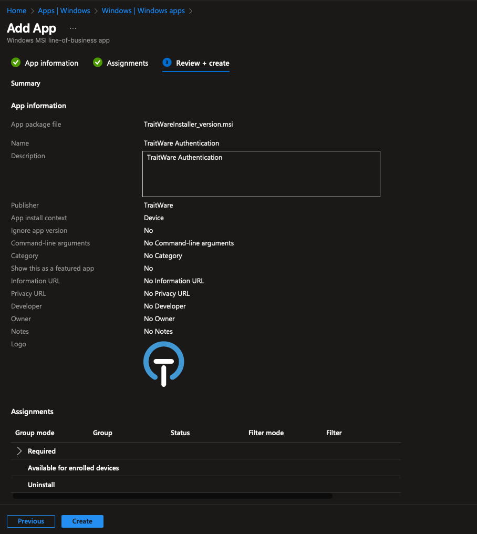Click the TraitWare logo image
This screenshot has width=477, height=534.
click(x=164, y=364)
